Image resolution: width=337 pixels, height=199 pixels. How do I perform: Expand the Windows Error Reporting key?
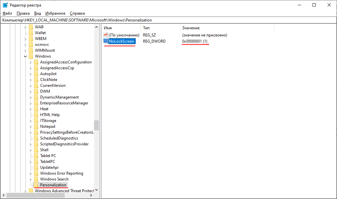pyautogui.click(x=30, y=174)
